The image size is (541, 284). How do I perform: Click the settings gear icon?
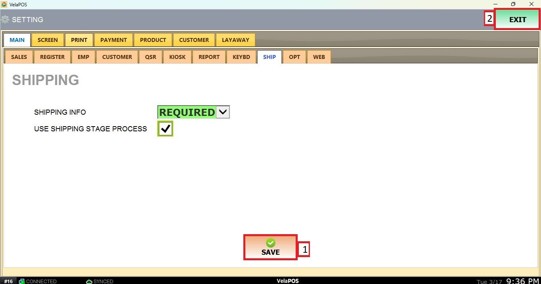(5, 19)
